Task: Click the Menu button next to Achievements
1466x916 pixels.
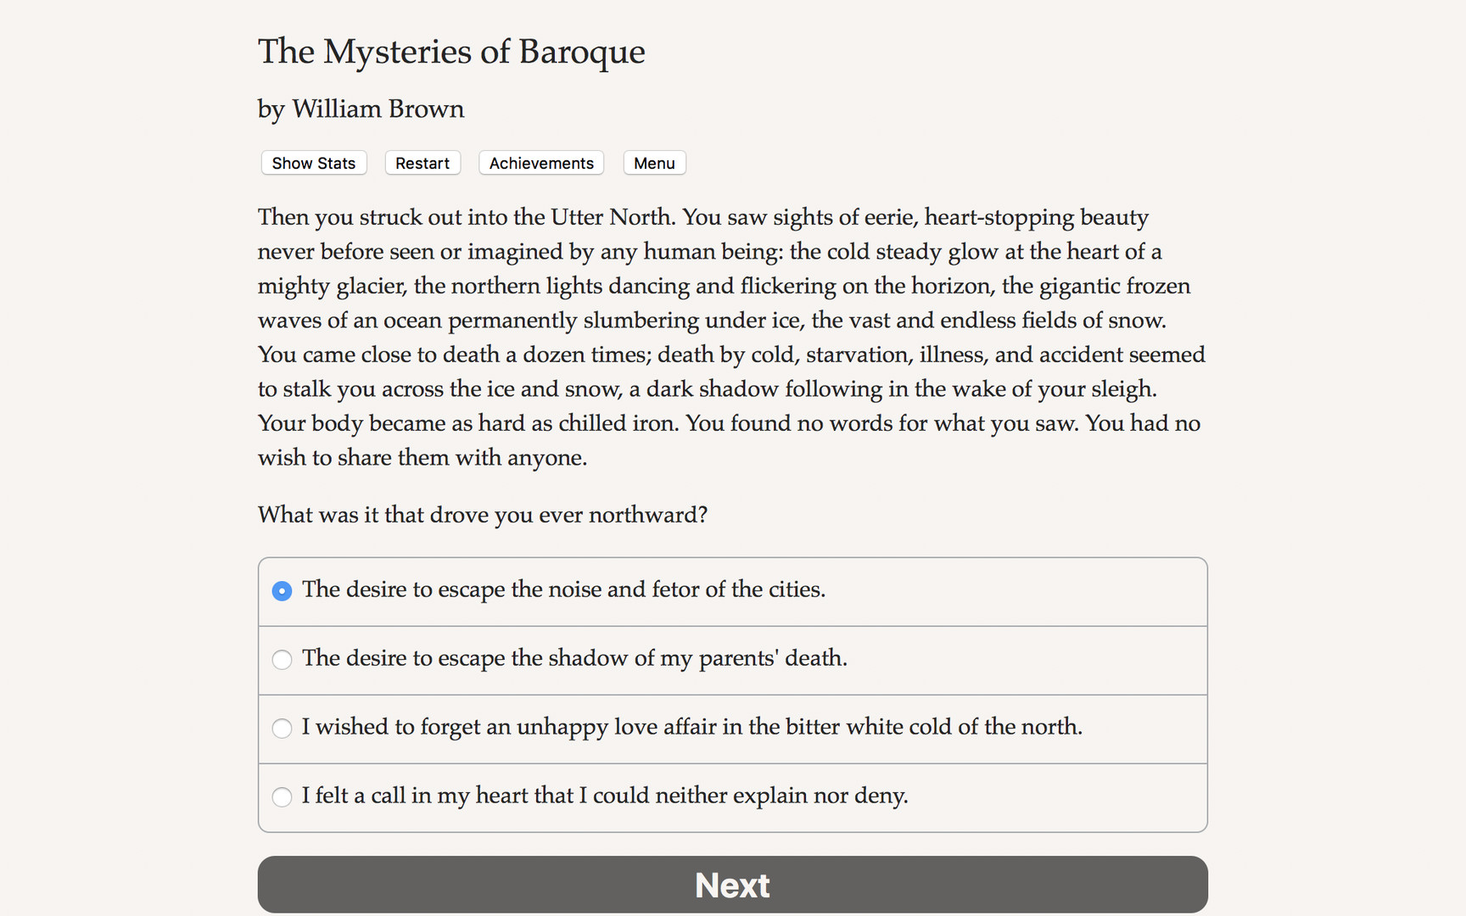Action: (654, 163)
